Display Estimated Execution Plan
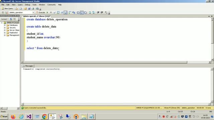Image resolution: width=214 pixels, height=120 pixels. pos(58,13)
